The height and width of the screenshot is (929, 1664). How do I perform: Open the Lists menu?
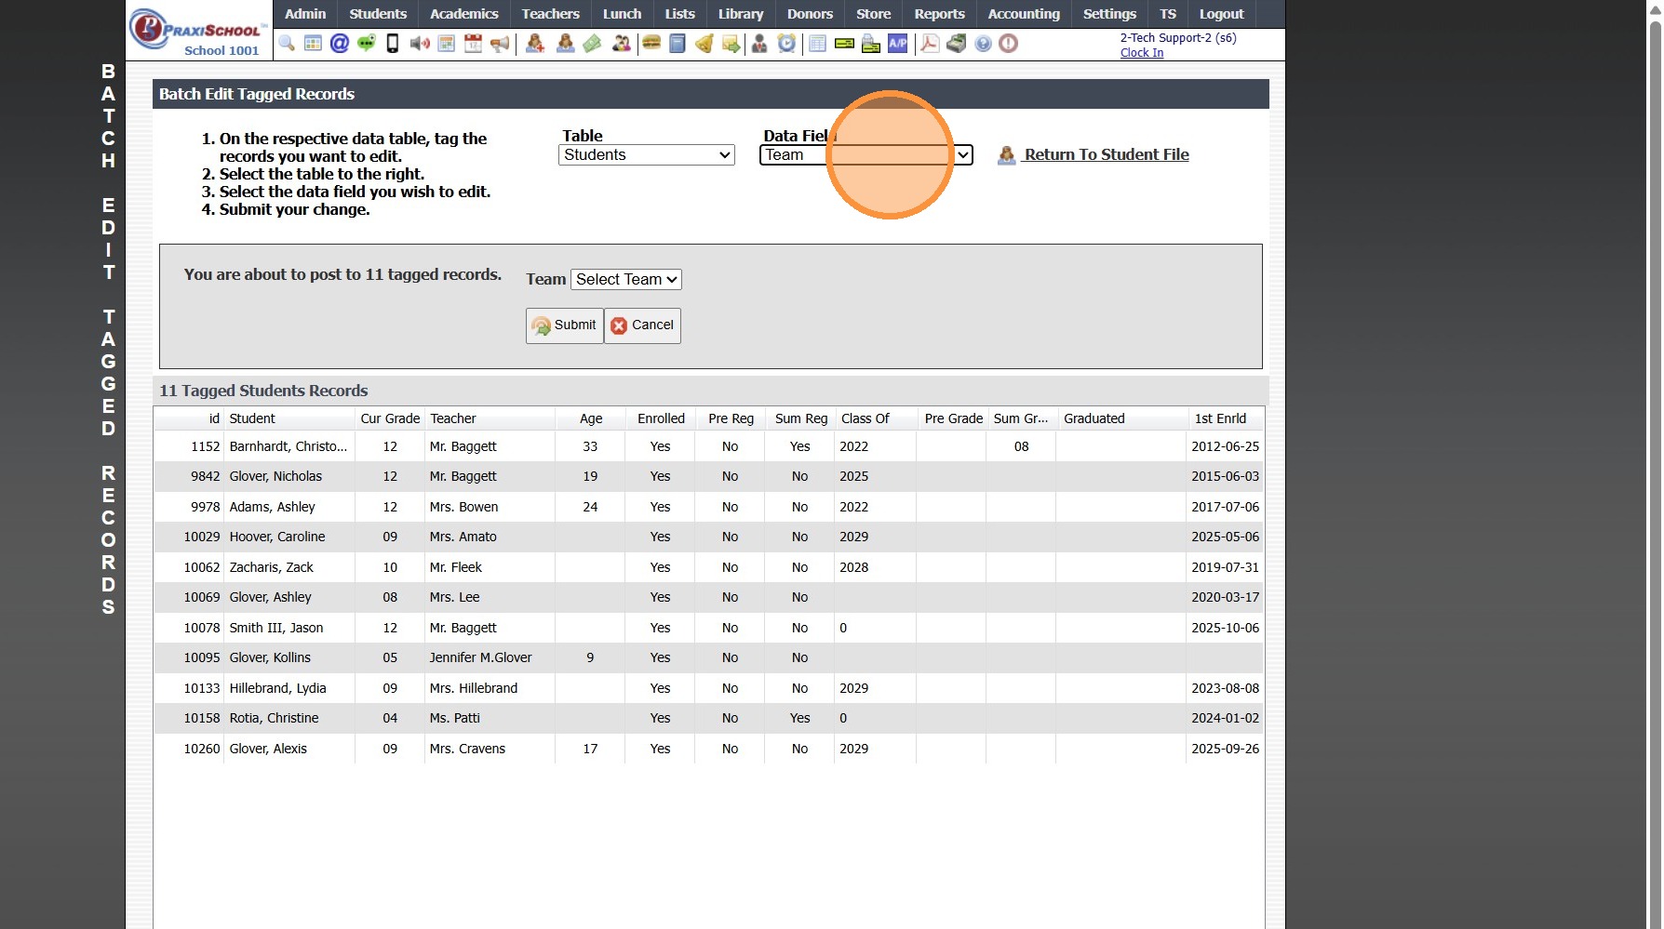[x=680, y=14]
